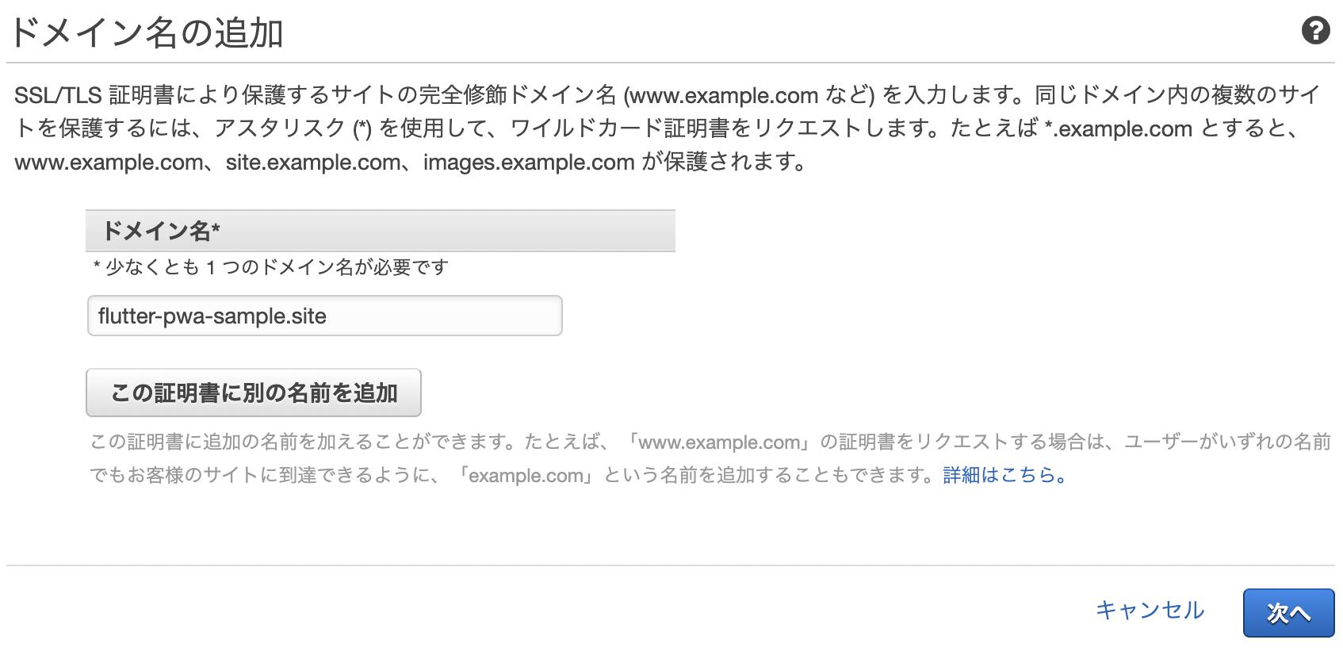Click the blue 次へ confirmation button
Screen dimensions: 1343x655
[1288, 612]
